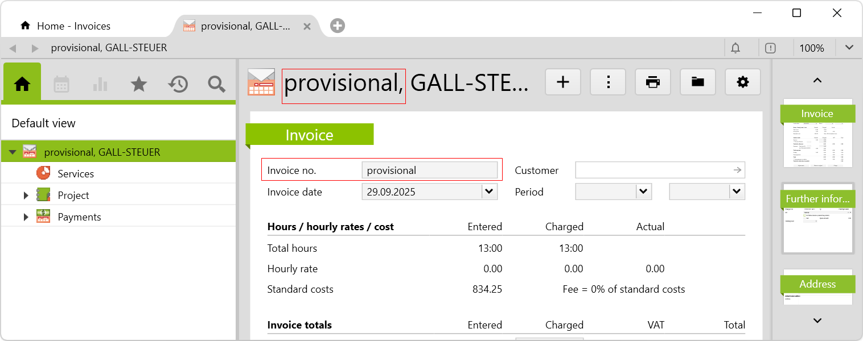Open settings gear for invoice
Screen dimensions: 863x341
pyautogui.click(x=742, y=82)
